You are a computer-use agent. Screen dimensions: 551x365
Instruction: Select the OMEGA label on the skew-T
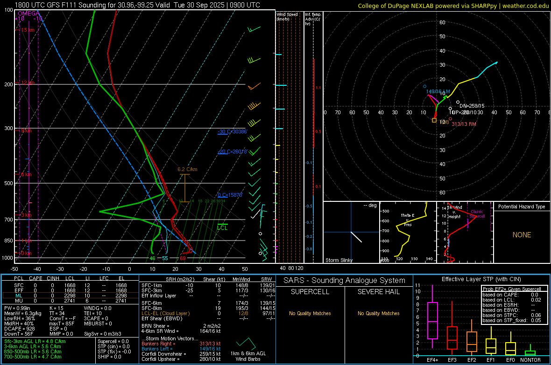click(28, 14)
